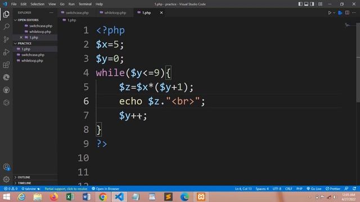
Task: Open the Help menu
Action: (x=99, y=4)
